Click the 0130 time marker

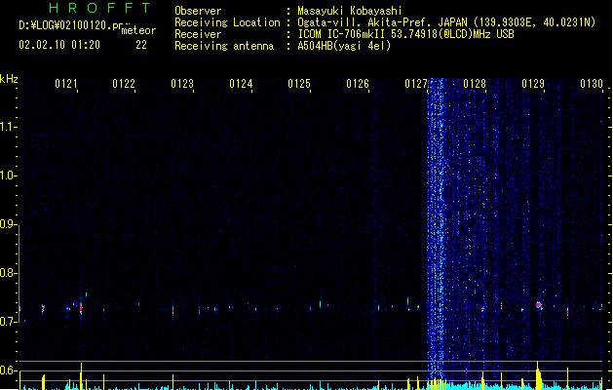point(592,83)
